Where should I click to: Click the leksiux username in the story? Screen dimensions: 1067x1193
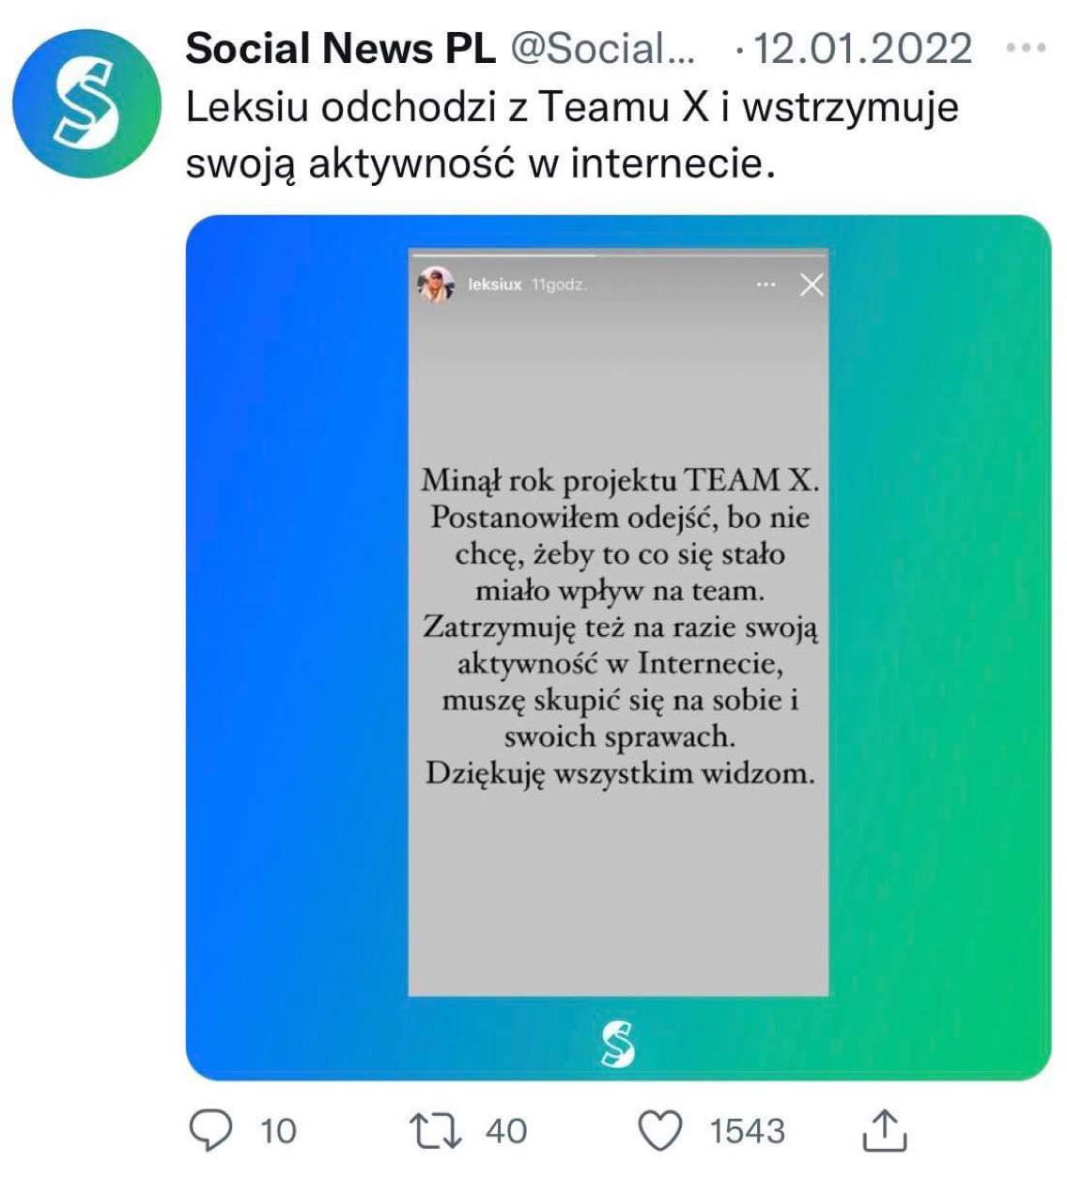click(x=494, y=285)
